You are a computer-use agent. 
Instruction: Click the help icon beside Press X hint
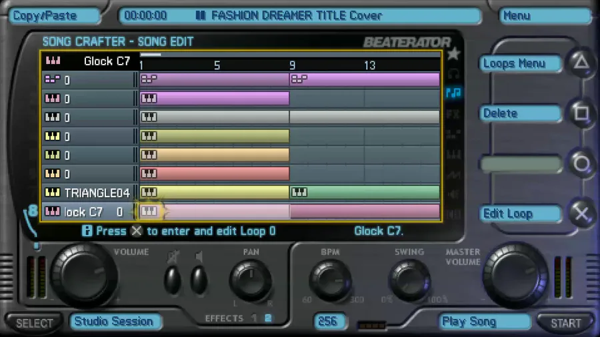[x=87, y=231]
